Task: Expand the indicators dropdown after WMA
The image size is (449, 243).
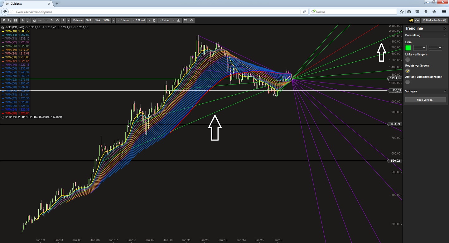Action: 113,20
